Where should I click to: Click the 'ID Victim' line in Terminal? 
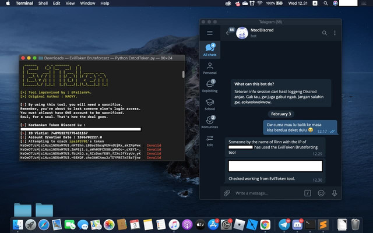tap(54, 133)
